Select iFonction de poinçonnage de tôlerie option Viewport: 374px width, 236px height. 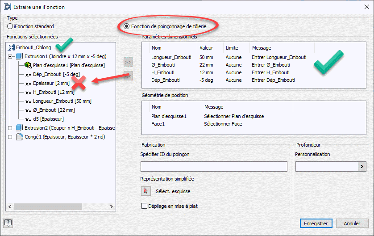[127, 26]
